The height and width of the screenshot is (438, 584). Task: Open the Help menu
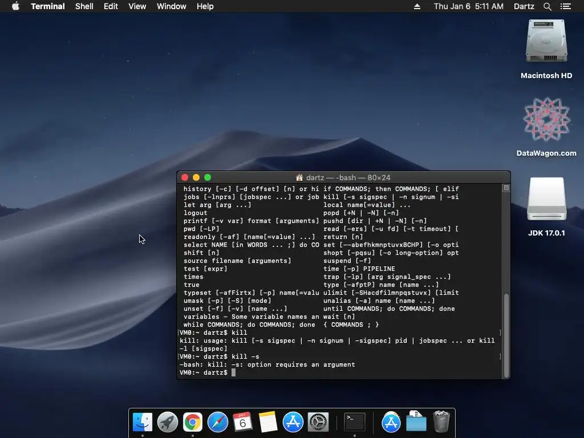tap(205, 6)
